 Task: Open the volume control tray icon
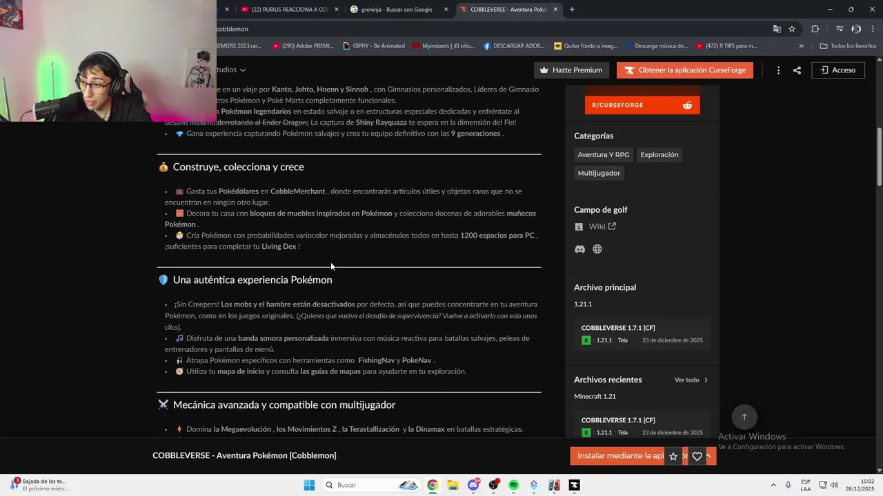[x=834, y=485]
